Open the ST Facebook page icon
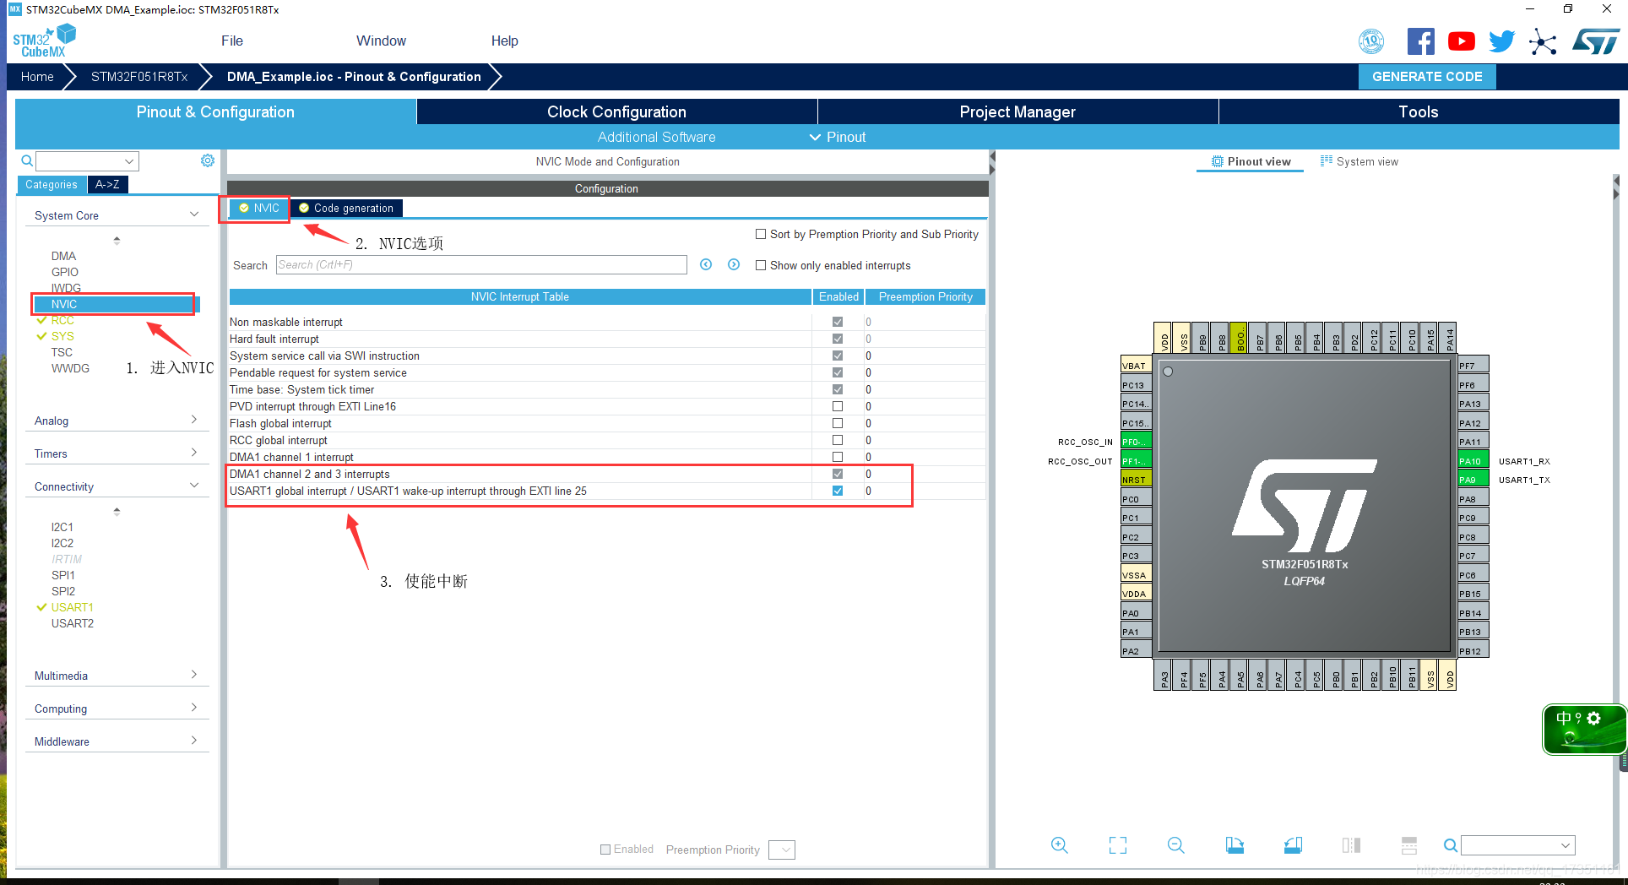The height and width of the screenshot is (885, 1628). click(1420, 41)
